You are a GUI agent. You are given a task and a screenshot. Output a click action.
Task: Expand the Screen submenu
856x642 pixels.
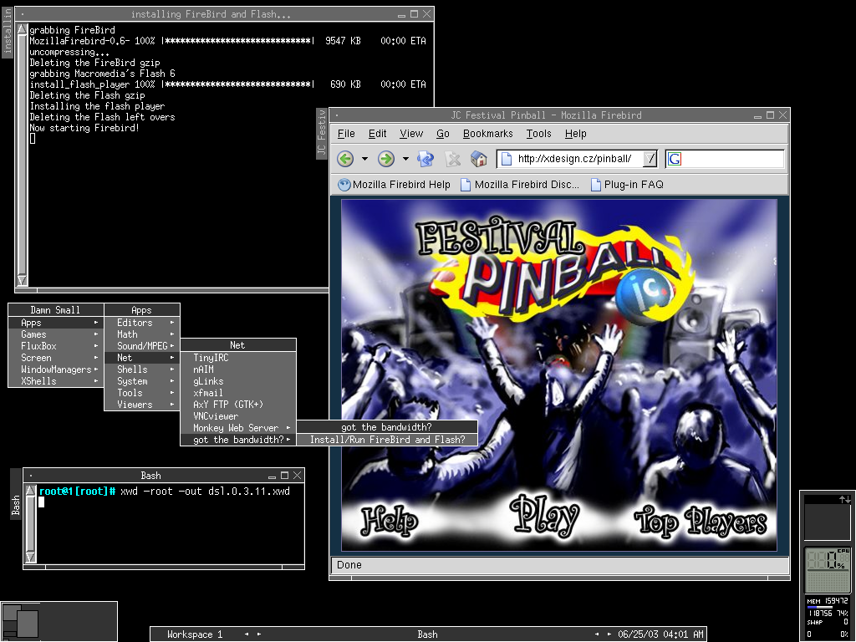tap(56, 358)
